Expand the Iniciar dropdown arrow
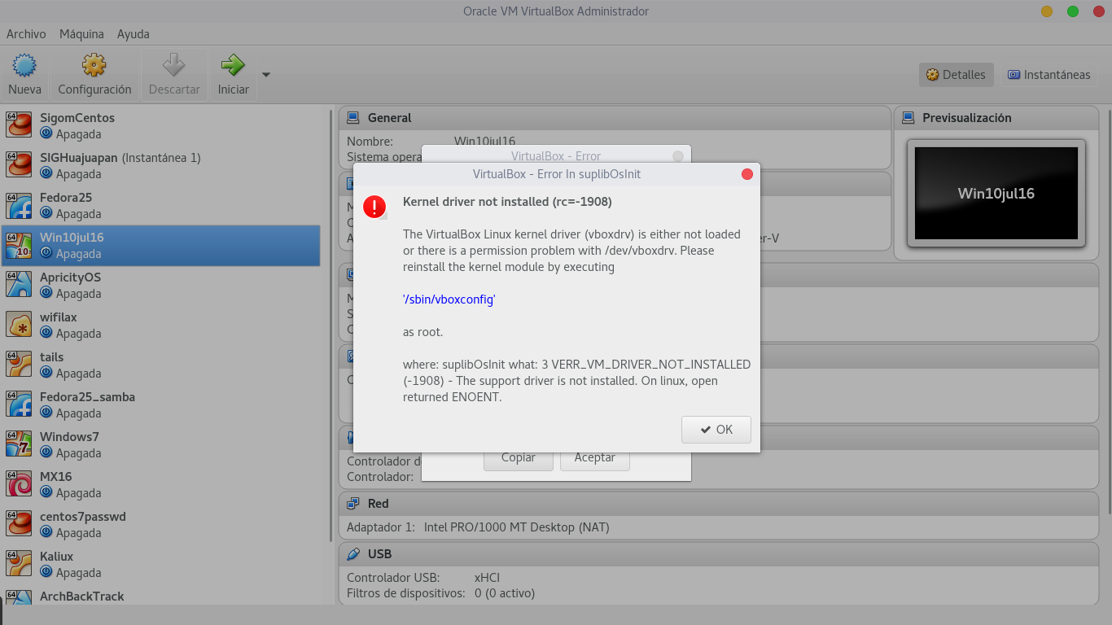This screenshot has width=1112, height=625. (x=265, y=75)
